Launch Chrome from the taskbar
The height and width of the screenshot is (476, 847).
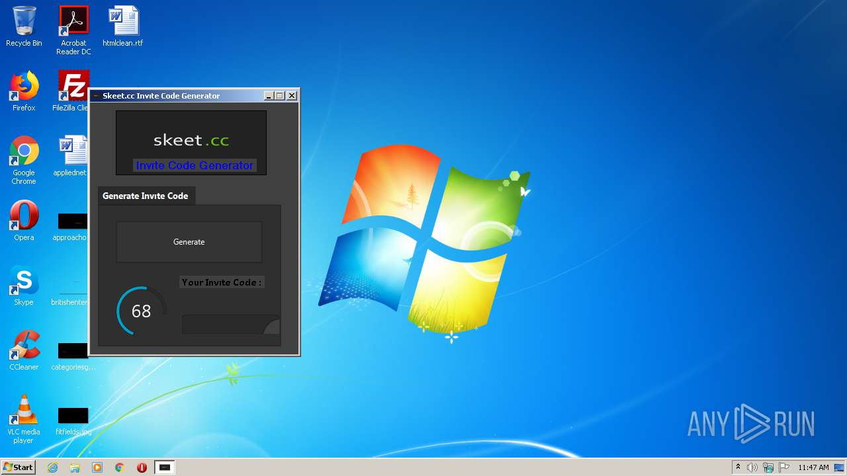120,467
